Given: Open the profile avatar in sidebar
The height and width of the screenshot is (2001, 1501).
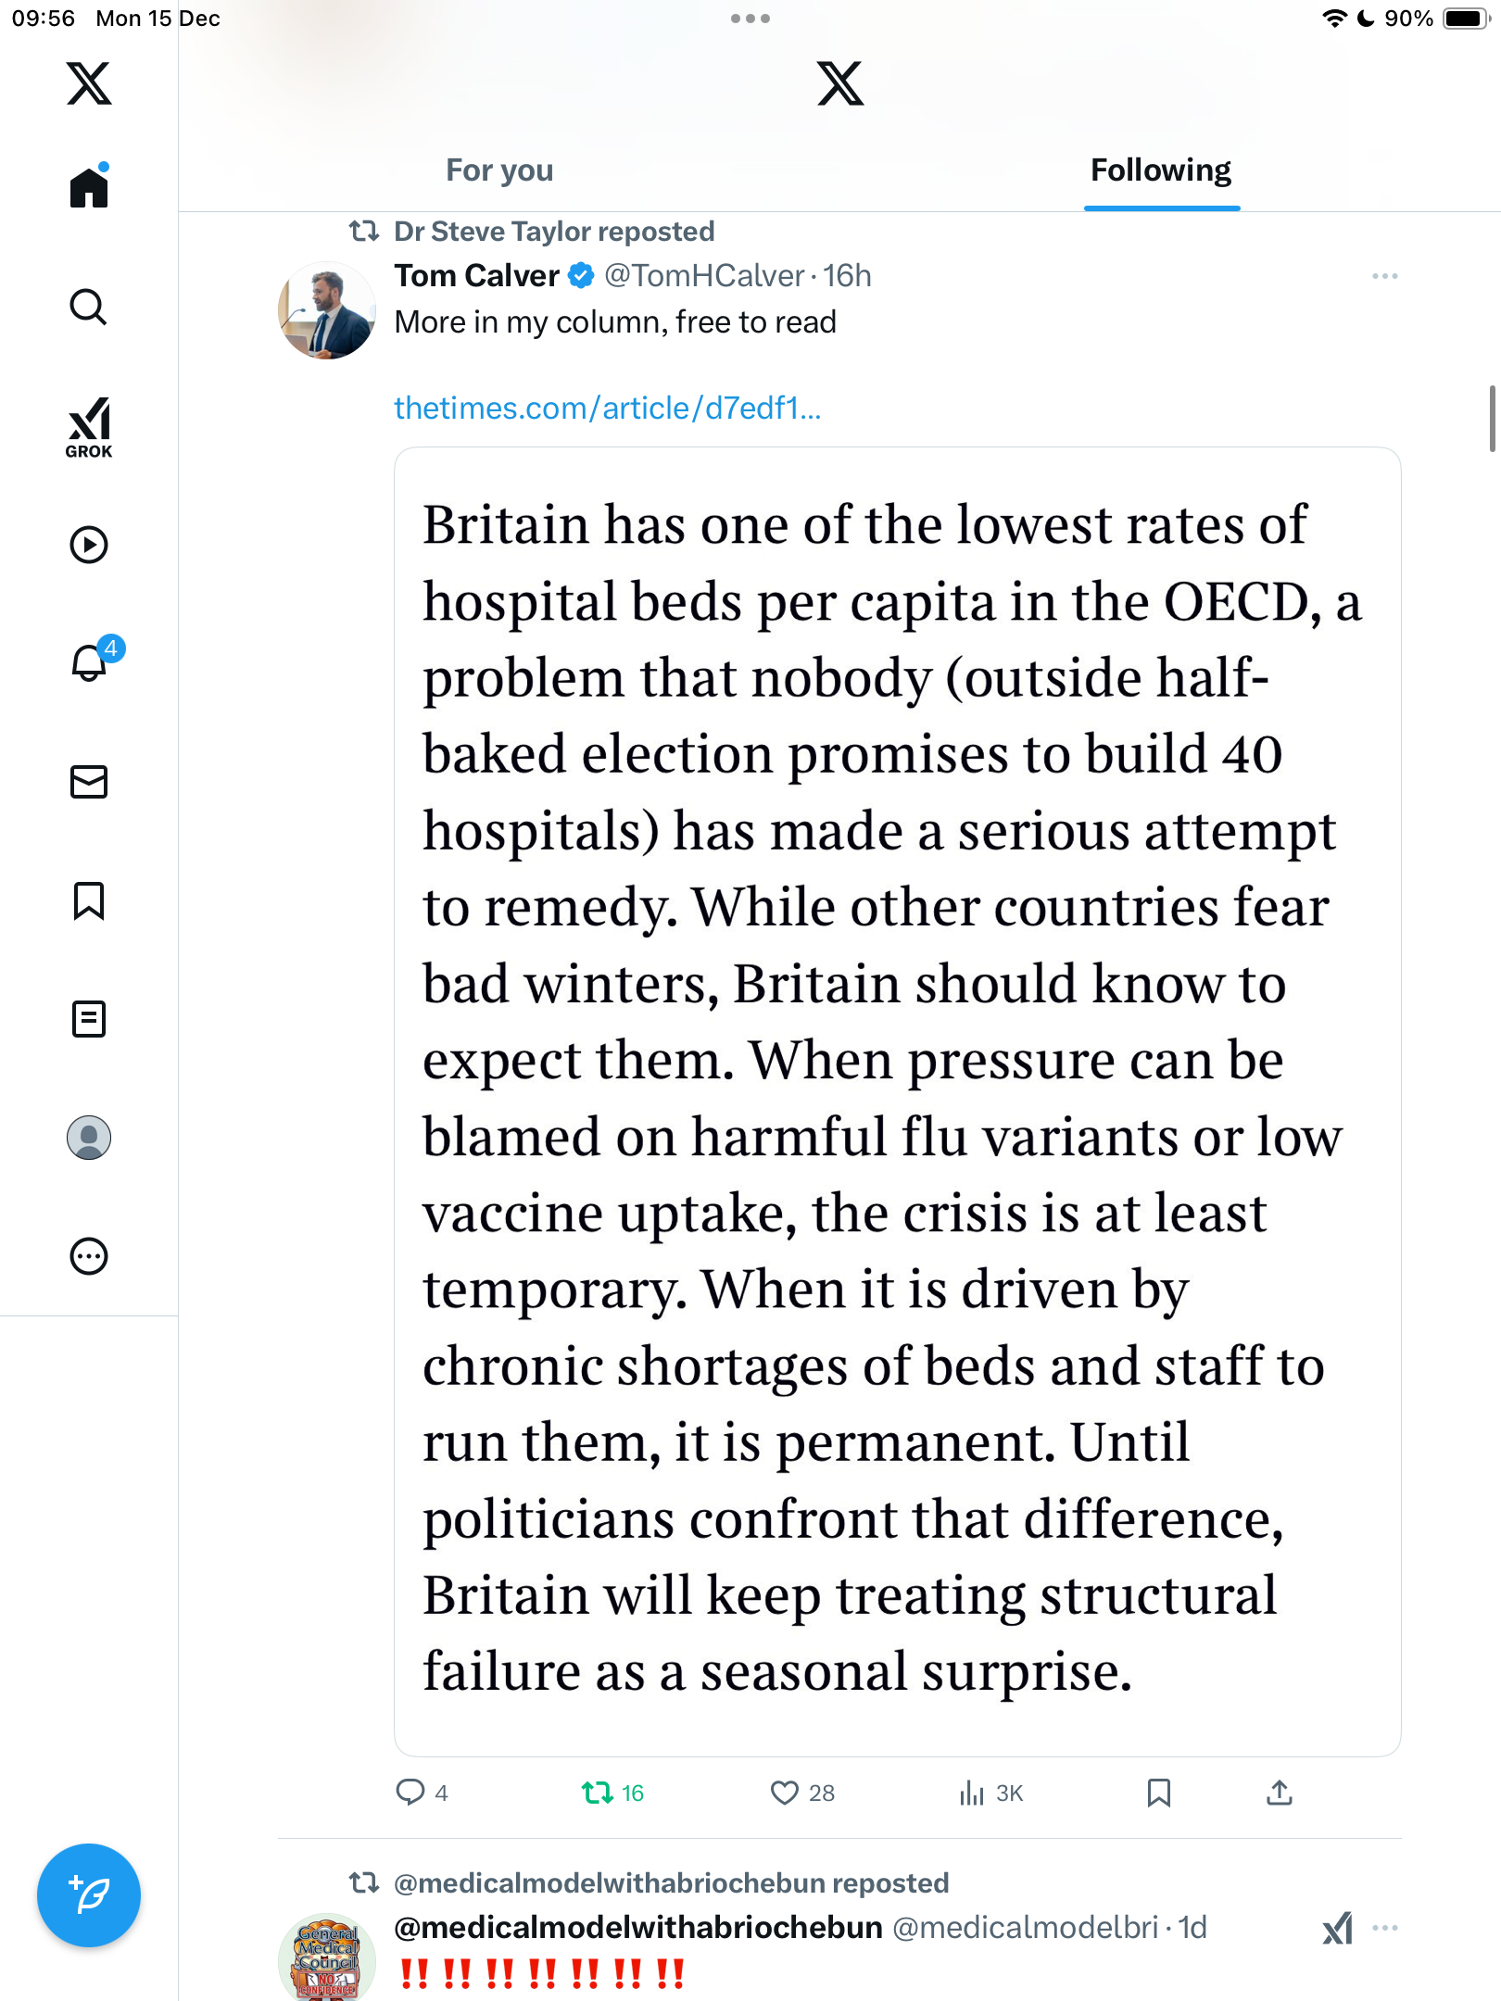Looking at the screenshot, I should [89, 1138].
